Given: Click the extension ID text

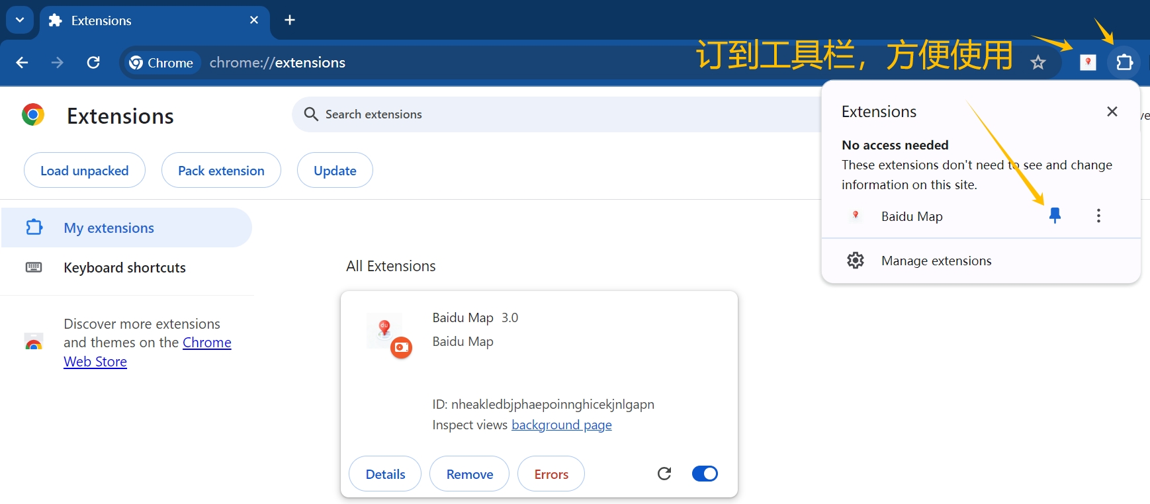Looking at the screenshot, I should tap(543, 404).
